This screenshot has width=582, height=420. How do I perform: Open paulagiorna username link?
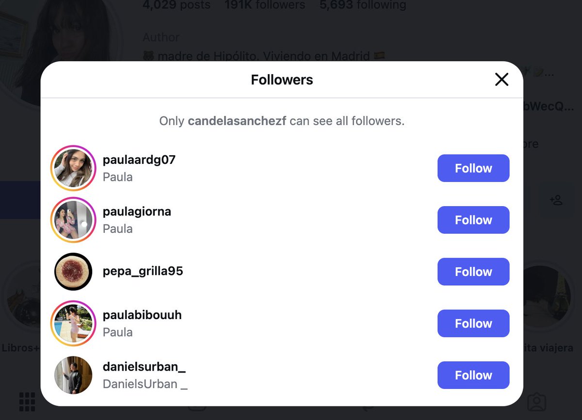coord(137,211)
